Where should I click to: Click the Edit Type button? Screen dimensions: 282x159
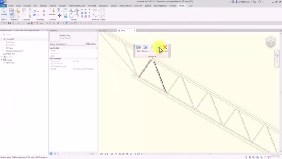[92, 44]
